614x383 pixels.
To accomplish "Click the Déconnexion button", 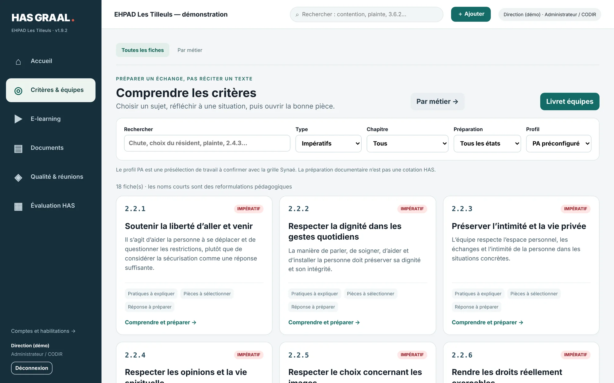I will click(x=32, y=368).
